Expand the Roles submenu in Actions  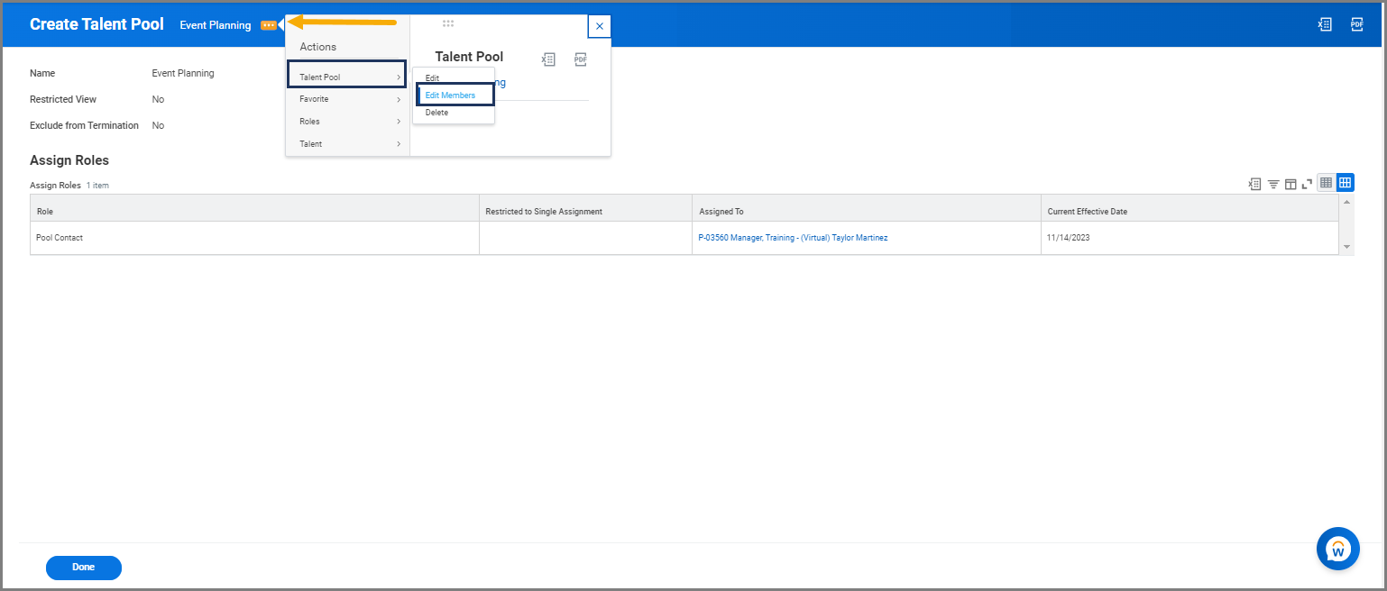coord(347,122)
